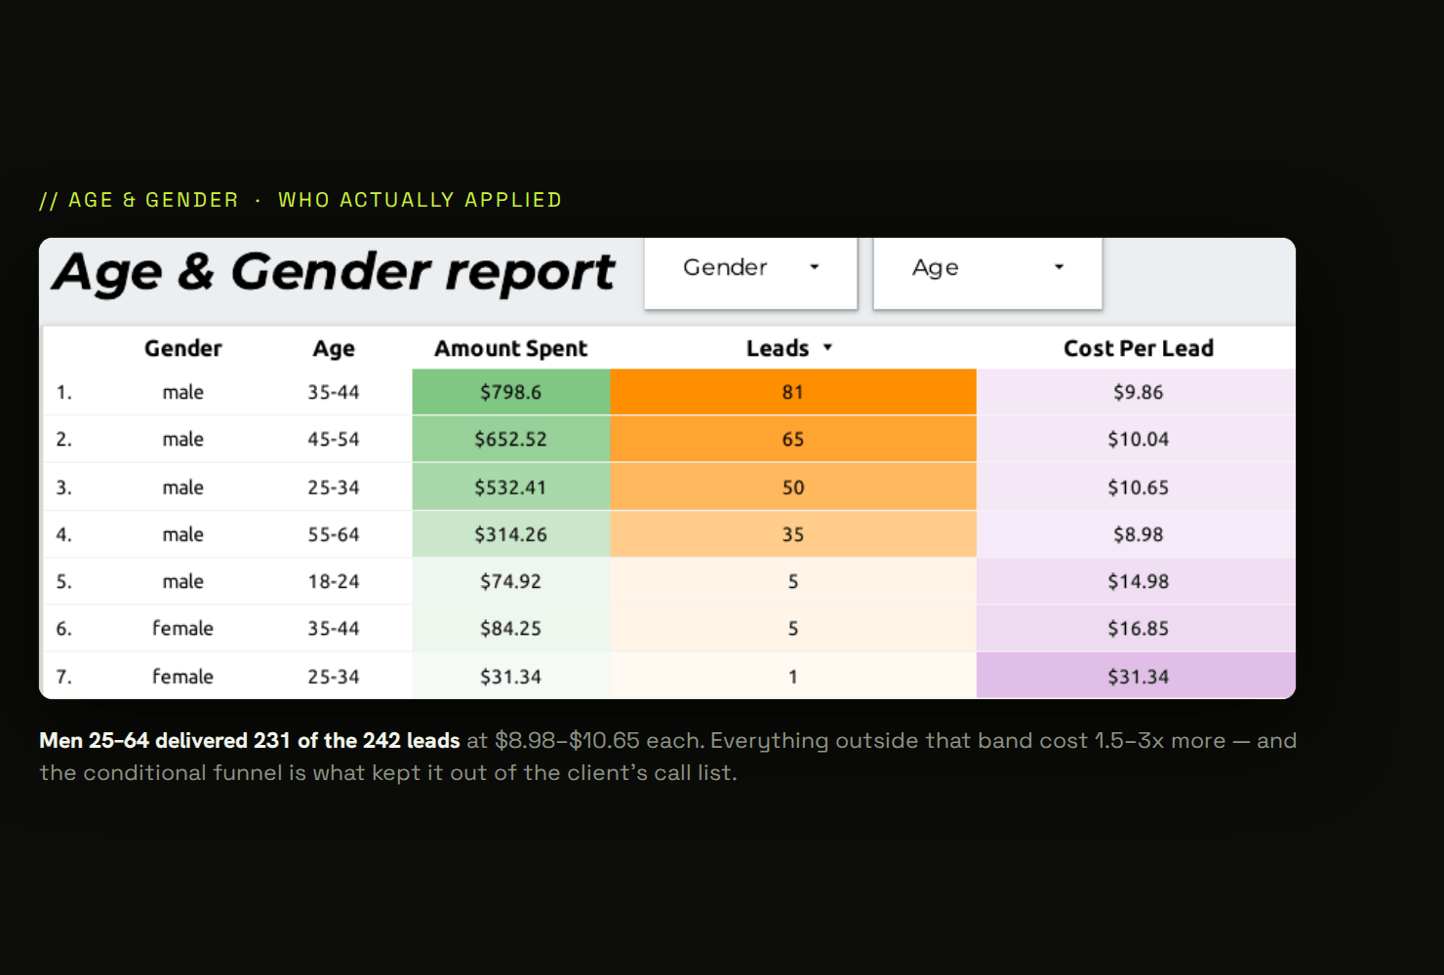Select the $74.92 amount spent cell
The image size is (1444, 975).
click(x=511, y=581)
